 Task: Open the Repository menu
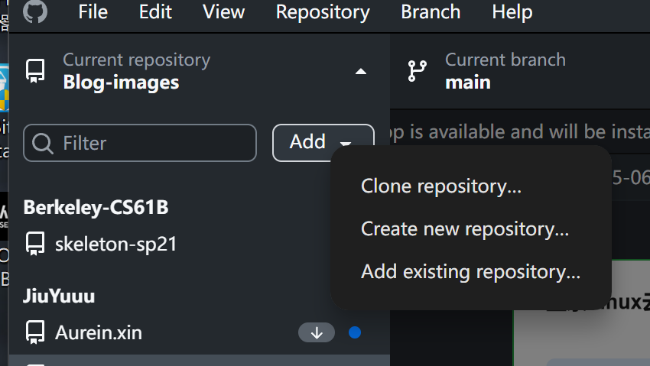pyautogui.click(x=323, y=12)
